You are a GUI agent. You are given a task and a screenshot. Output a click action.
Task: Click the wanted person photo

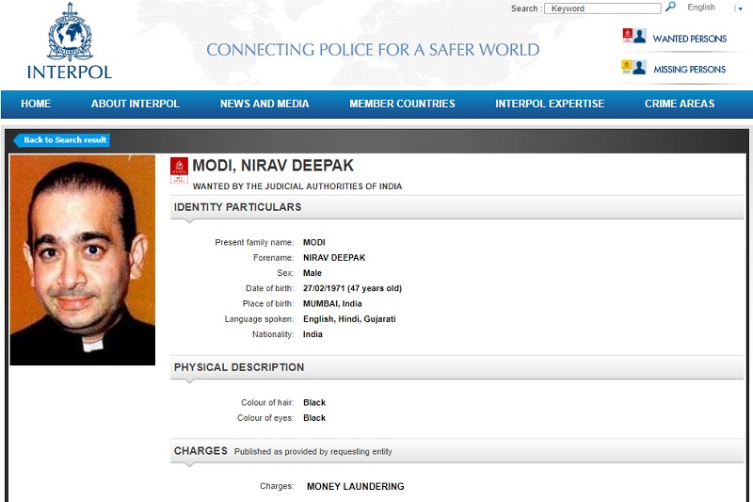pyautogui.click(x=83, y=260)
